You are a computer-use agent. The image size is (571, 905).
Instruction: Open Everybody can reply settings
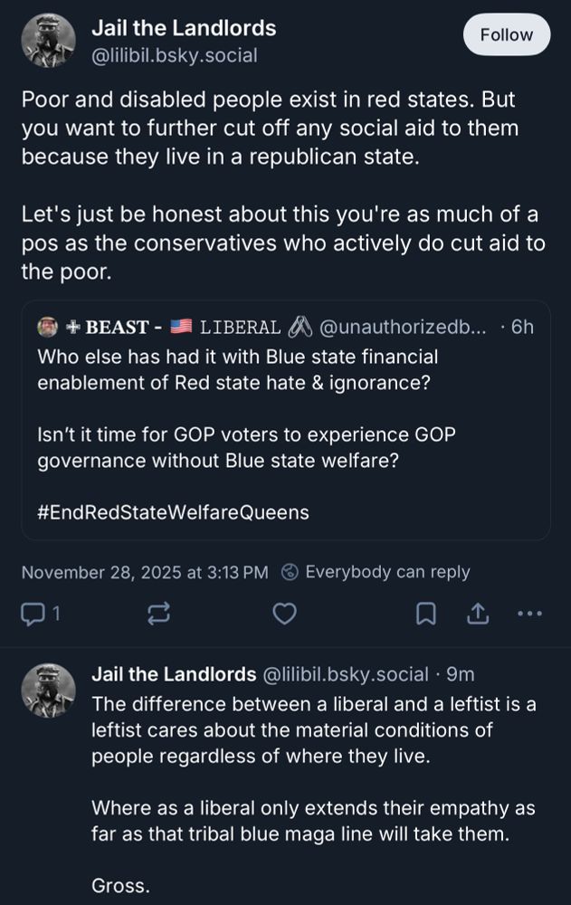[x=387, y=572]
